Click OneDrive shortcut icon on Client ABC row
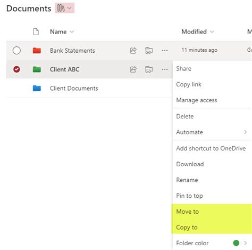Image resolution: width=252 pixels, height=250 pixels. (149, 69)
